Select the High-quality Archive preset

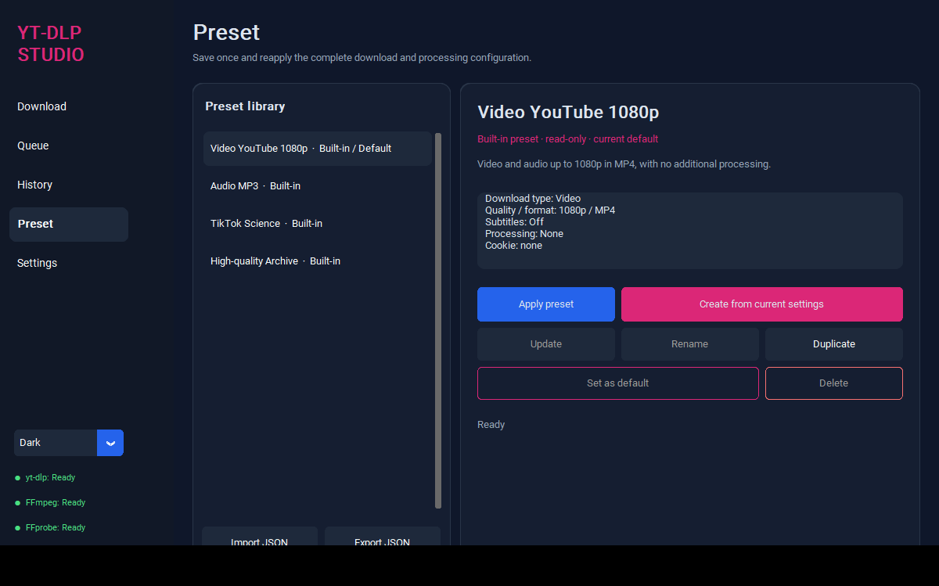[x=318, y=261]
